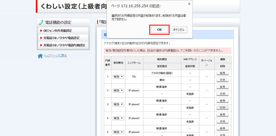Viewport: 276px width, 136px height.
Task: Click 編集 button for TEL extension
Action: click(222, 73)
